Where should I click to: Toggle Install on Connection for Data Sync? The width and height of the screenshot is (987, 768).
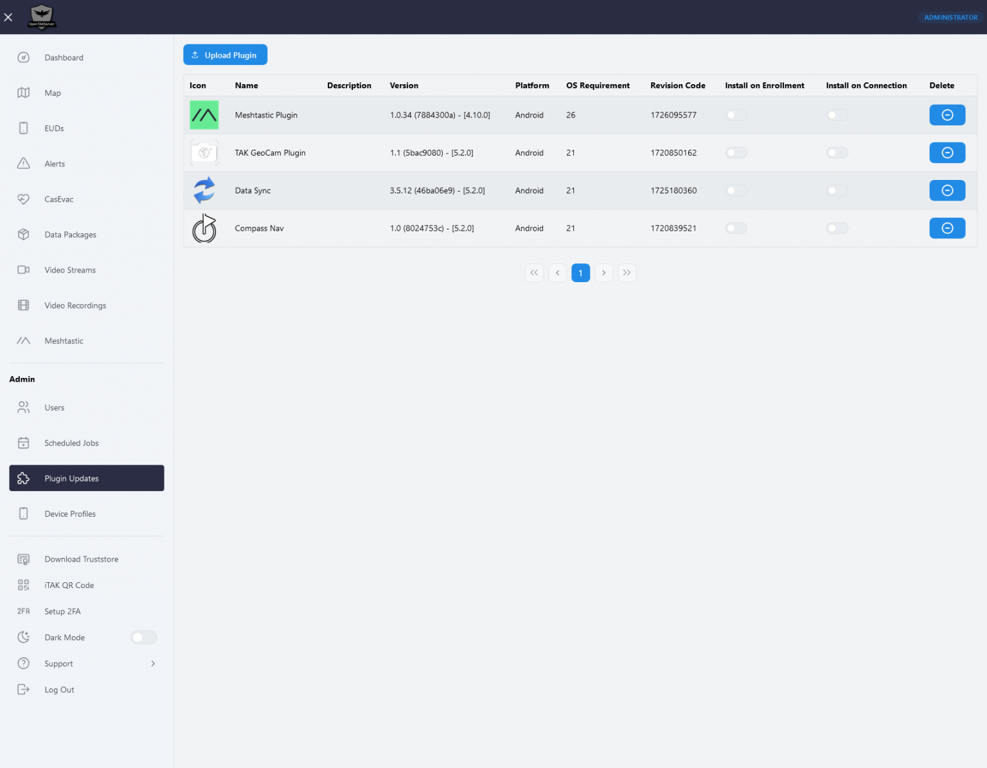[837, 190]
